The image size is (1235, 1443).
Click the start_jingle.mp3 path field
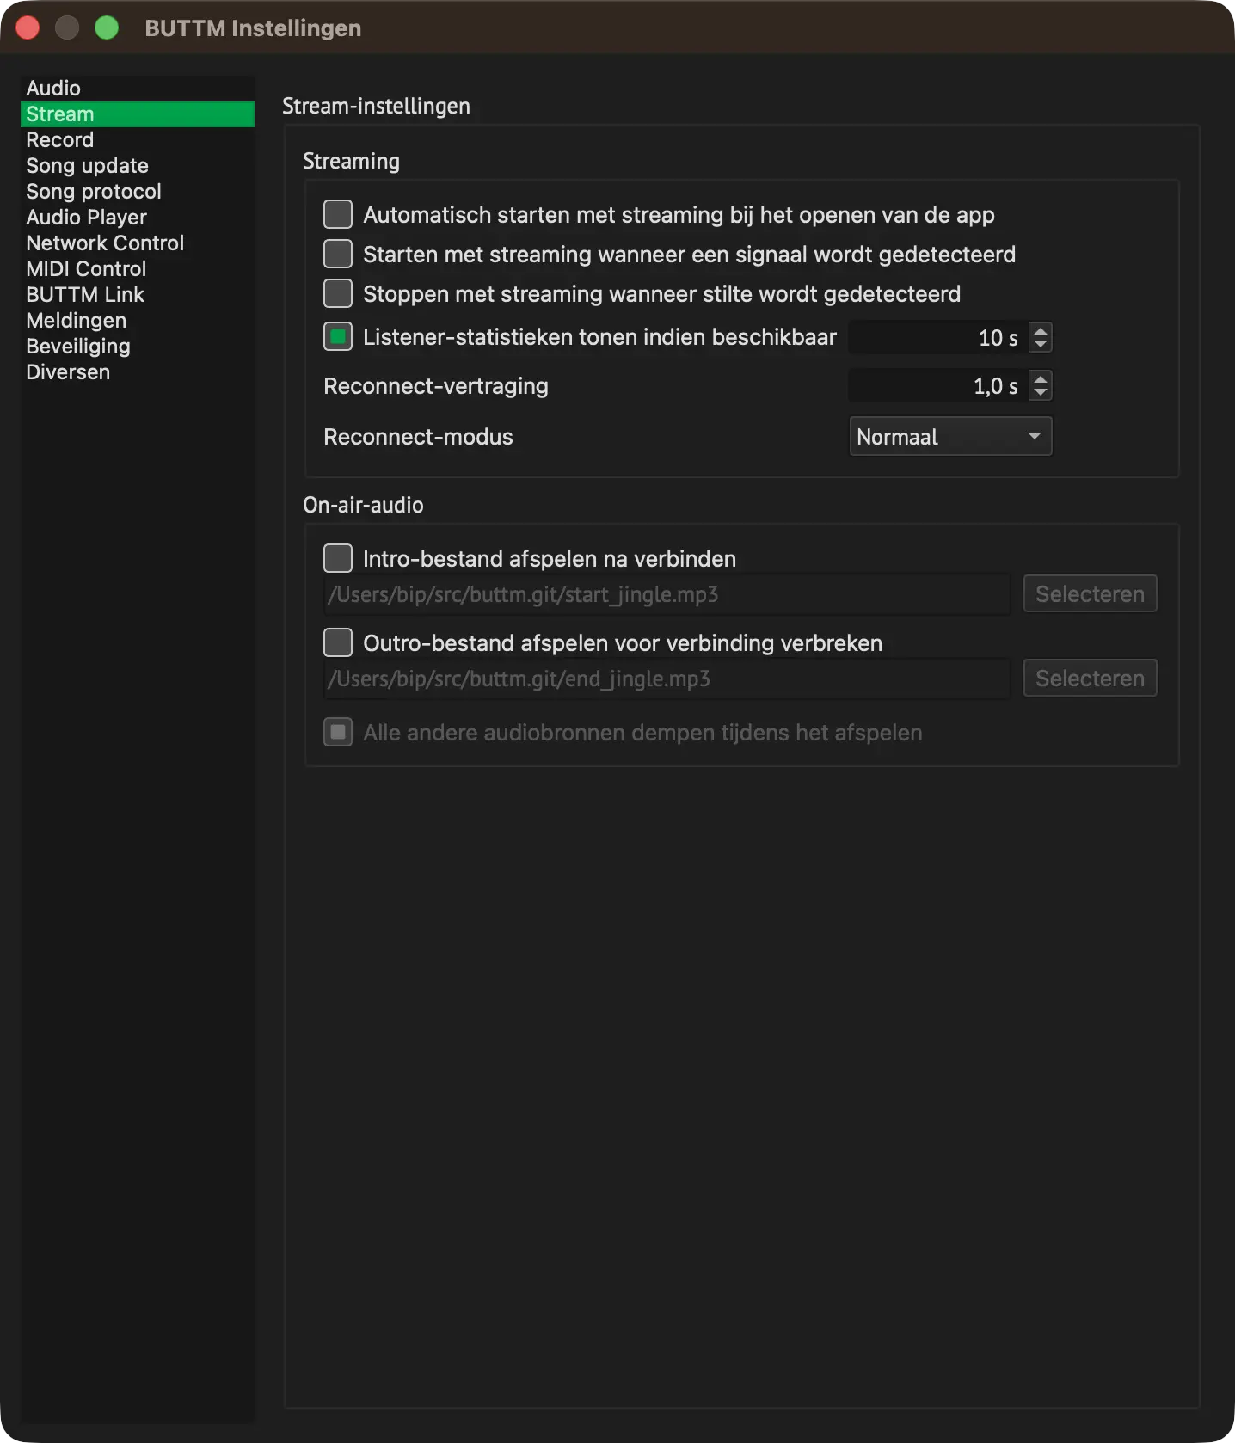click(x=667, y=594)
